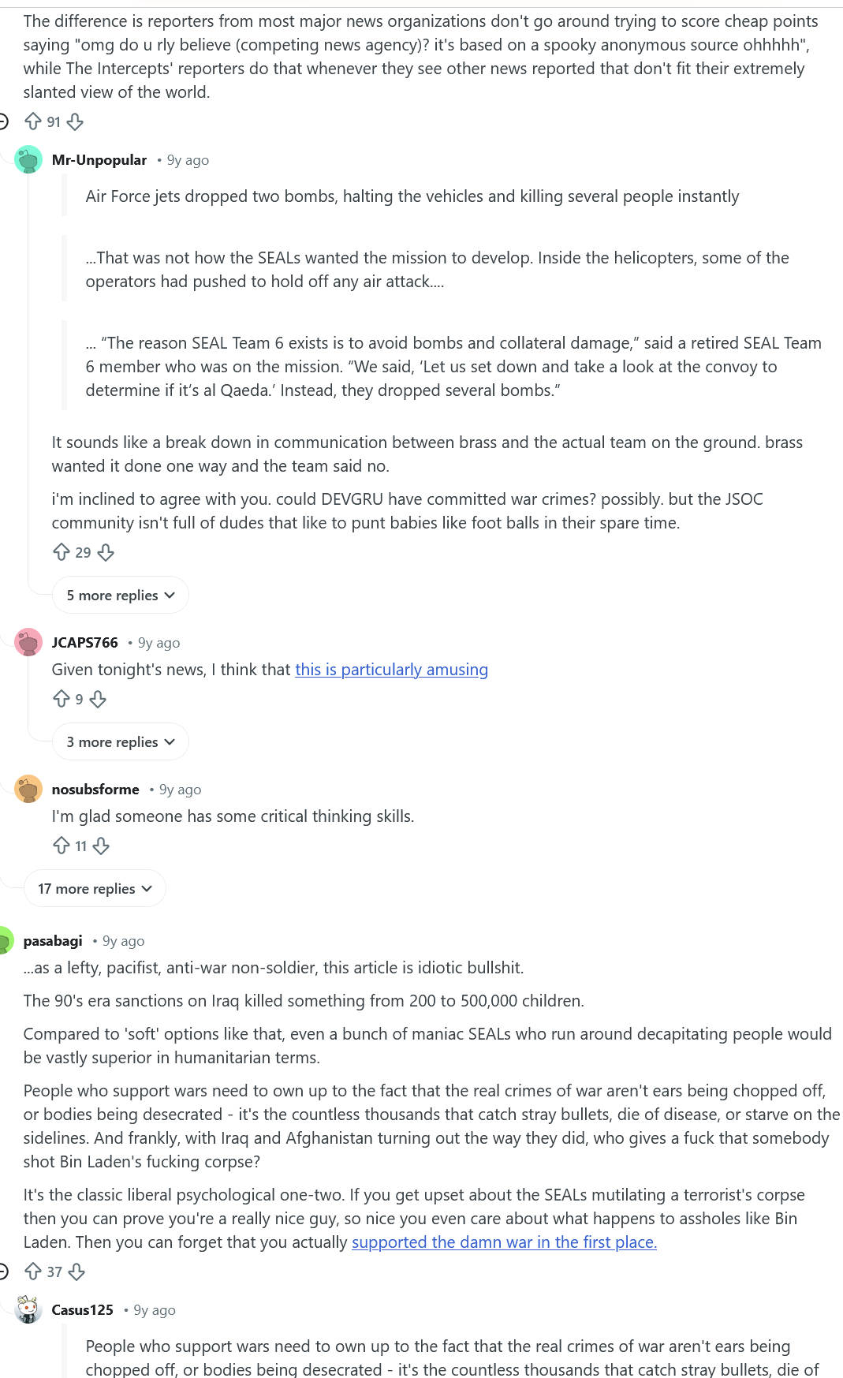Downvote nosubsforme's 11-point comment
This screenshot has height=1378, width=843.
coord(101,846)
